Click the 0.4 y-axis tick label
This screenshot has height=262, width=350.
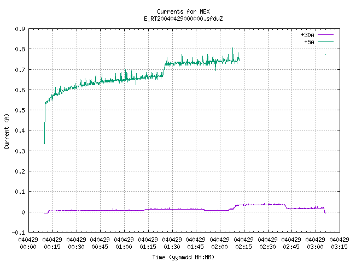(x=20, y=130)
